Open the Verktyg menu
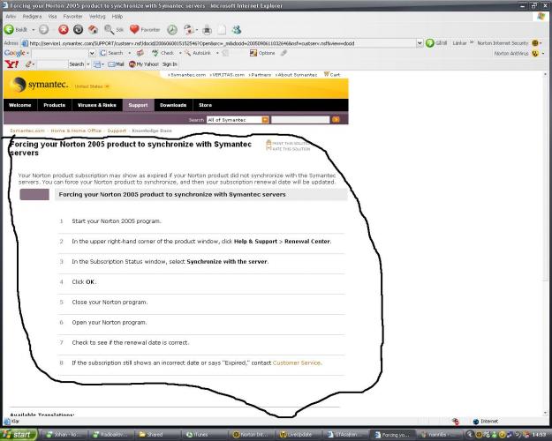552x441 pixels. coord(97,16)
